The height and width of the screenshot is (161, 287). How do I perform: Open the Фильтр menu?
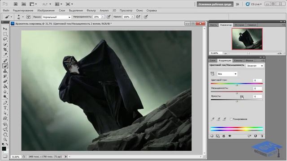coord(91,10)
